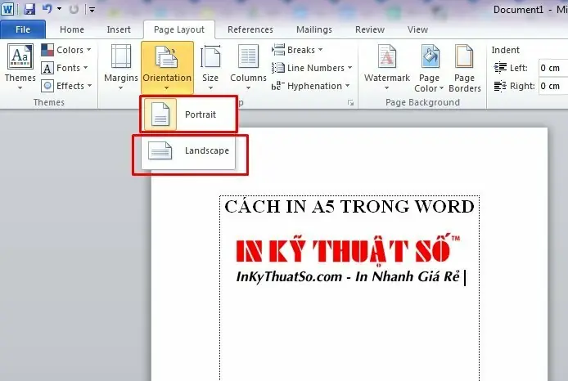Screen dimensions: 568x381
Task: Open the Hyphenation dropdown
Action: click(310, 86)
